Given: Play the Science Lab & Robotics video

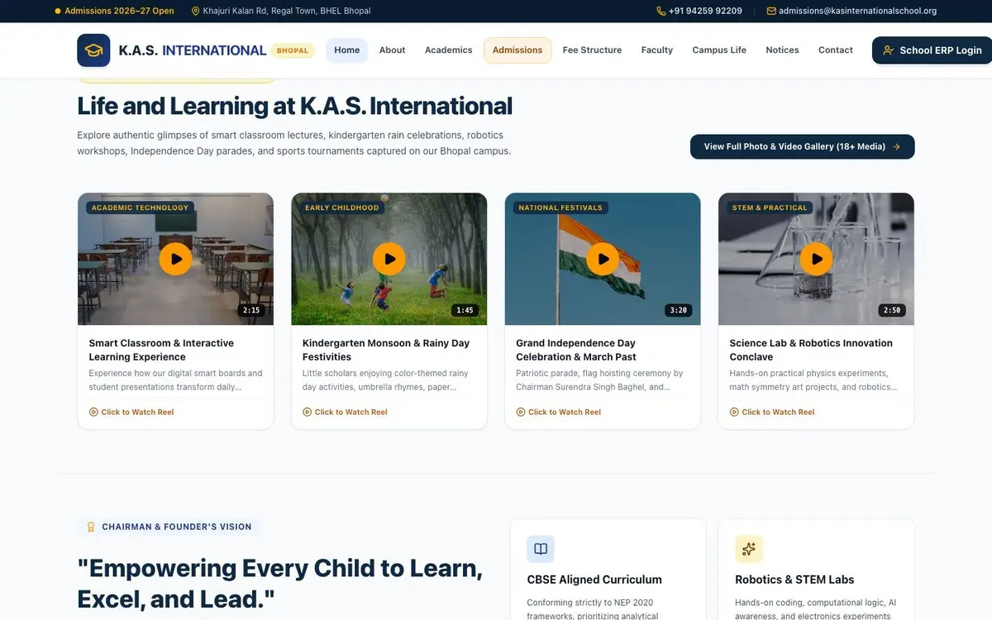Looking at the screenshot, I should [817, 259].
